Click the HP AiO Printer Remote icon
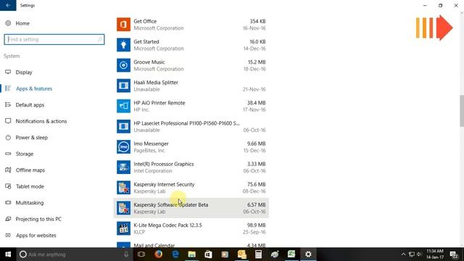 [123, 107]
